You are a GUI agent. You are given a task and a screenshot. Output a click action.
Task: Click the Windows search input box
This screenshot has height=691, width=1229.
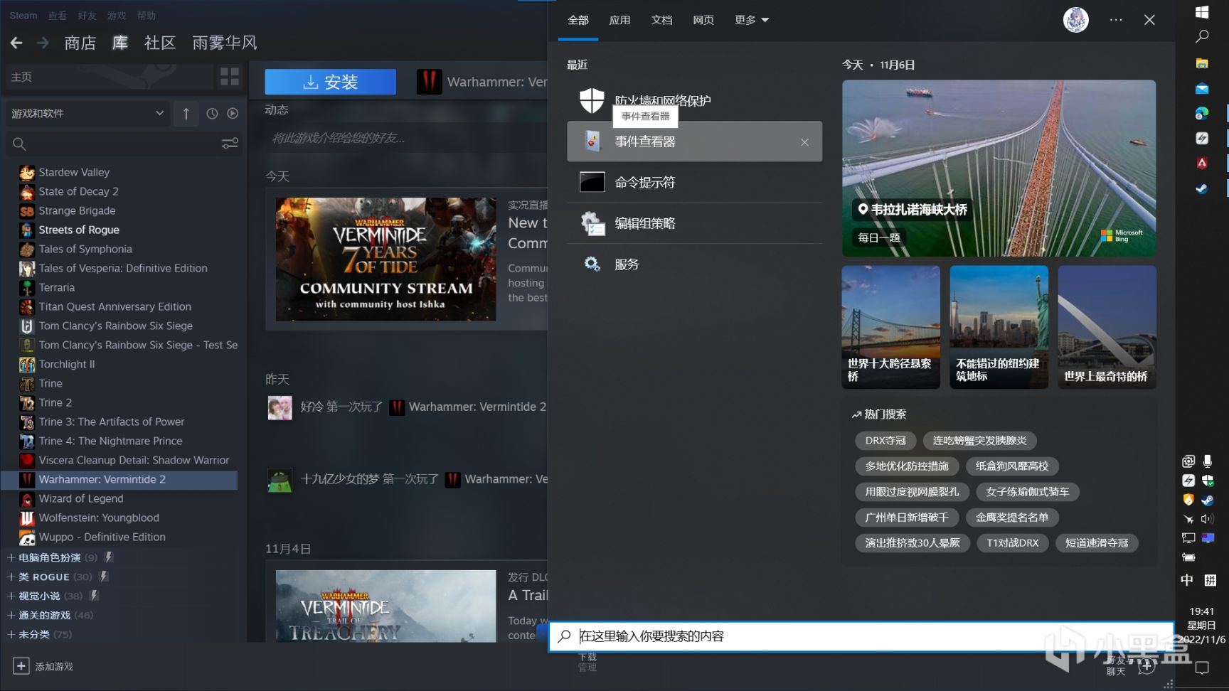[x=861, y=636]
